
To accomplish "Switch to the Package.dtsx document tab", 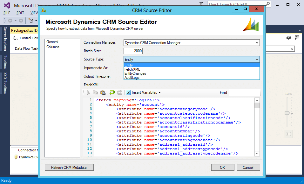I will pos(24,30).
